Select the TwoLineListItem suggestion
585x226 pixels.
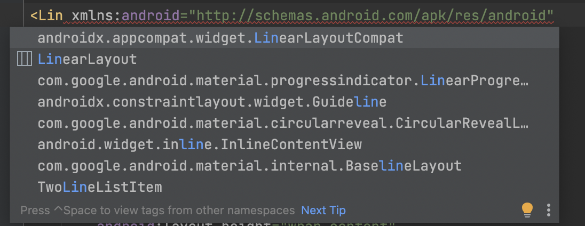284,187
